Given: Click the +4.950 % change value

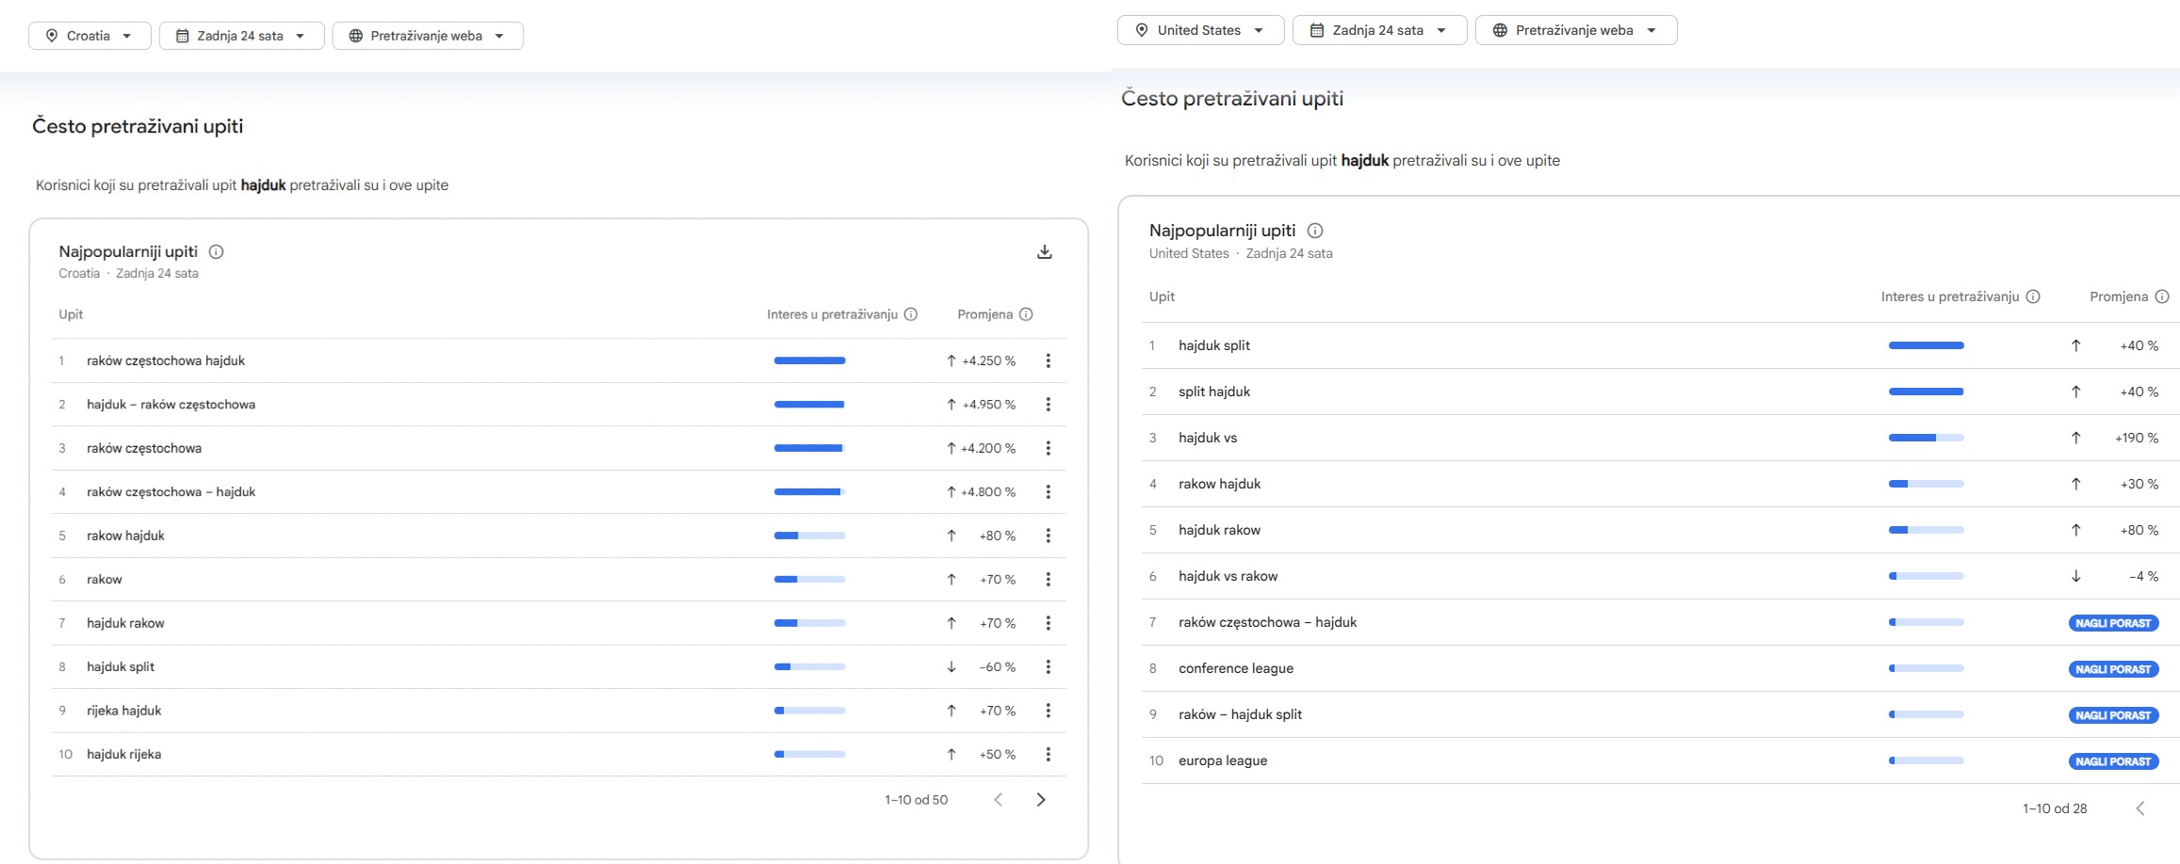Looking at the screenshot, I should 988,405.
